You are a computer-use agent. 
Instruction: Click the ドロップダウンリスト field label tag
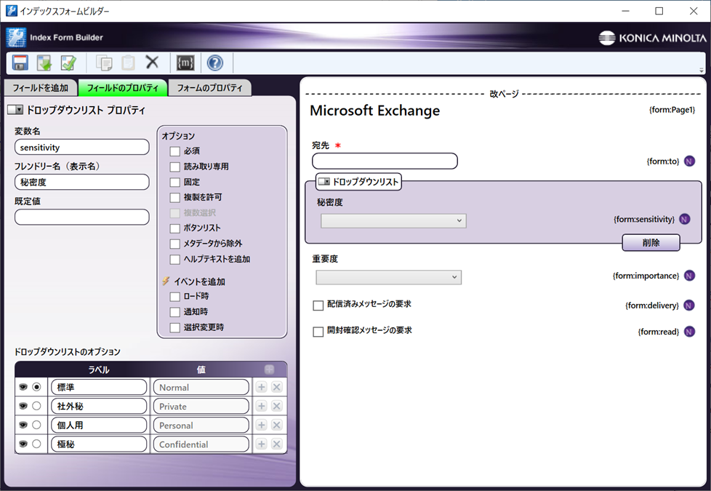[x=358, y=182]
